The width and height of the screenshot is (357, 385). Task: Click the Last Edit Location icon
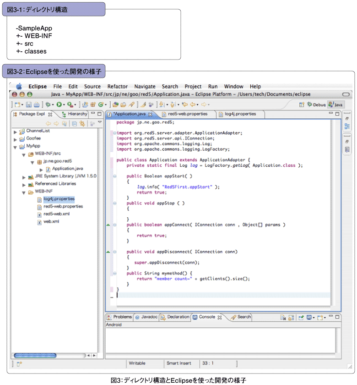pyautogui.click(x=185, y=104)
